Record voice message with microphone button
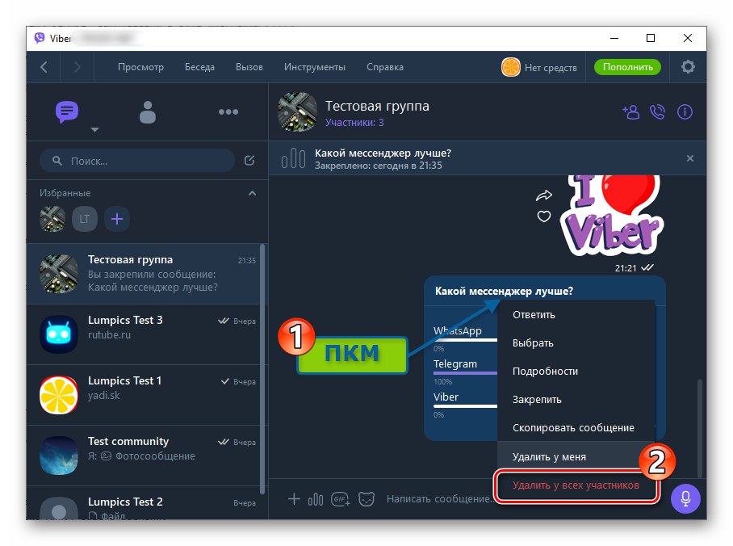 pos(685,498)
